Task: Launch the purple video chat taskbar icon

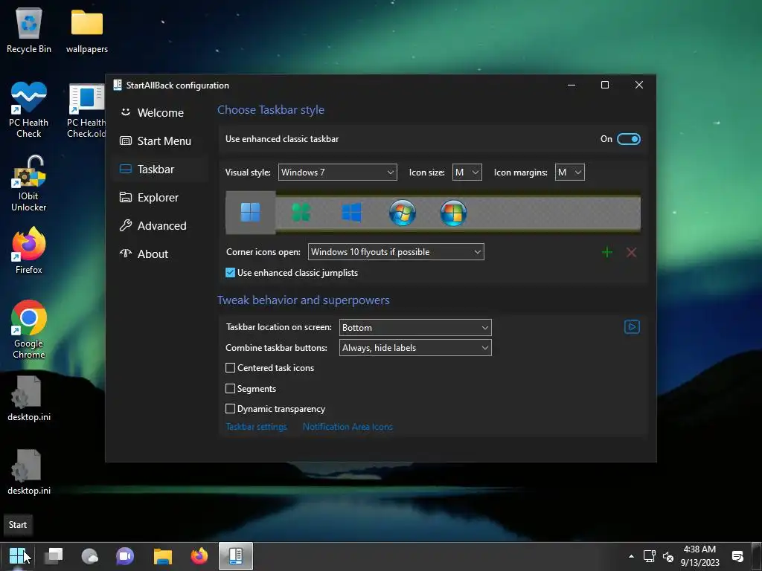Action: coord(125,556)
